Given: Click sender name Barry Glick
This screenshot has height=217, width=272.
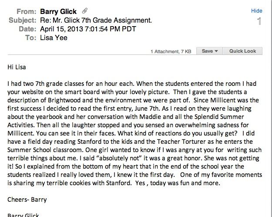Looking at the screenshot, I should tap(58, 12).
